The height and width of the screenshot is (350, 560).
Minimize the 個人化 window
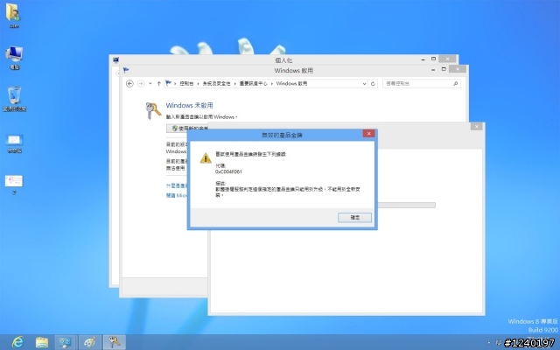(423, 59)
